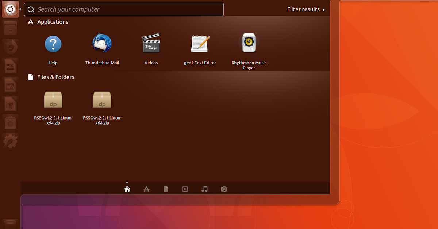Switch to the Applications lens
Viewport: 438px width, 229px height.
pos(146,189)
